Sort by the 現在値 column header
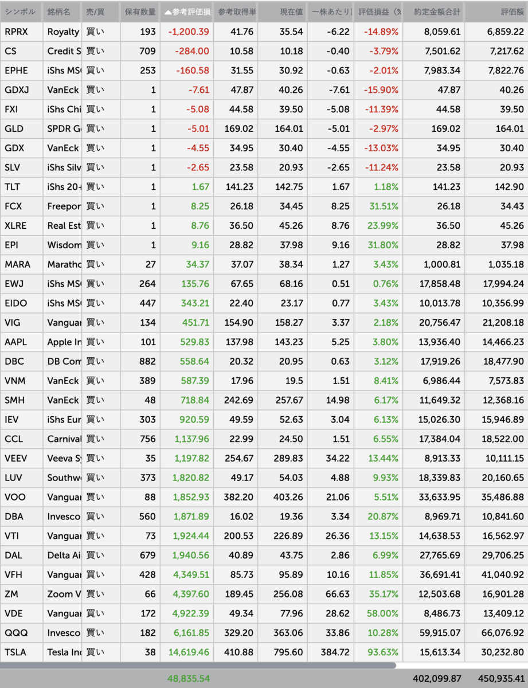 pos(283,12)
